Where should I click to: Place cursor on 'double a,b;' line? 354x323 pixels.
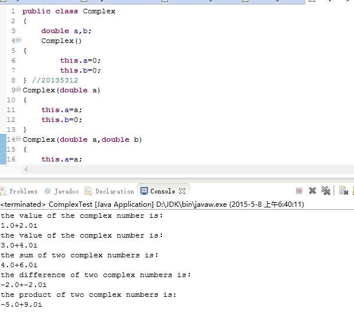pyautogui.click(x=66, y=31)
